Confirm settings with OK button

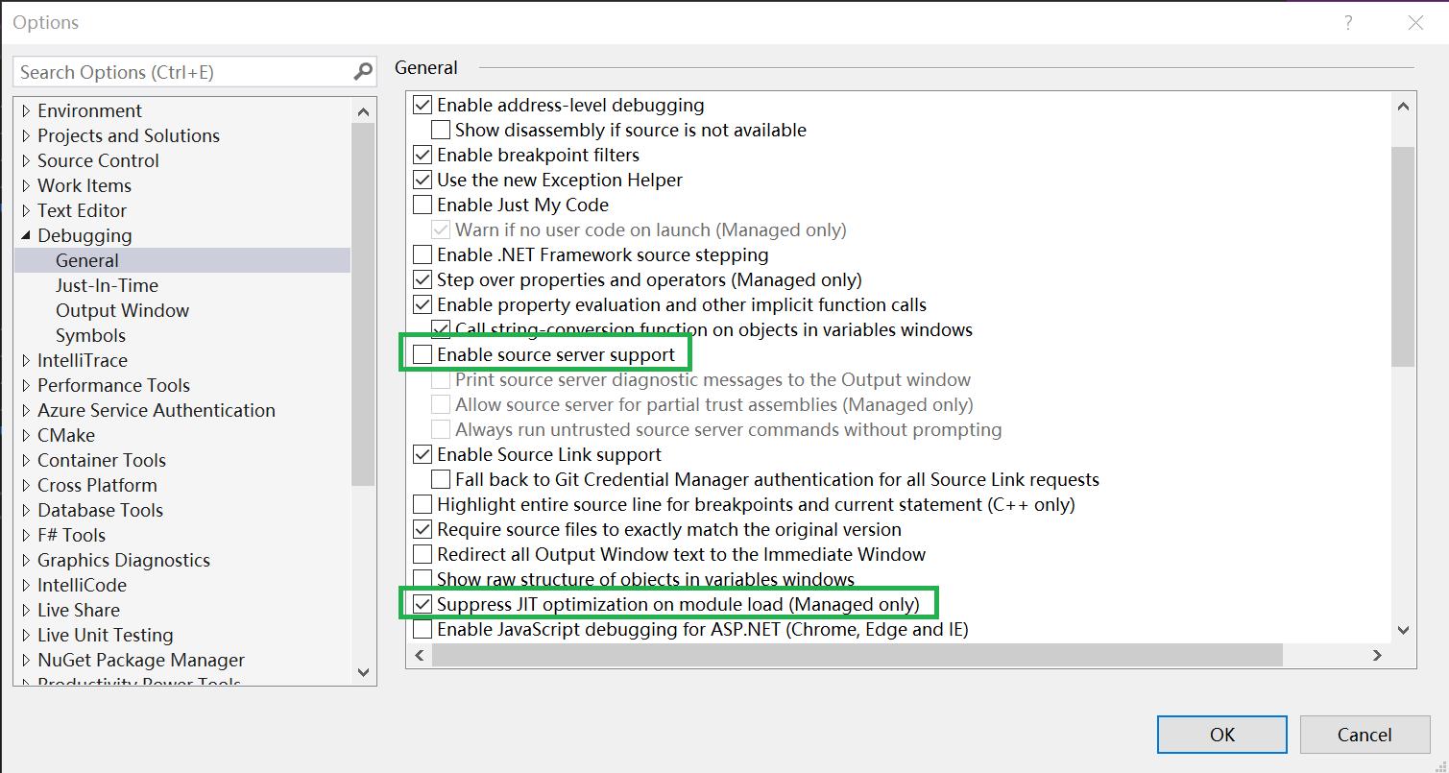click(1222, 735)
